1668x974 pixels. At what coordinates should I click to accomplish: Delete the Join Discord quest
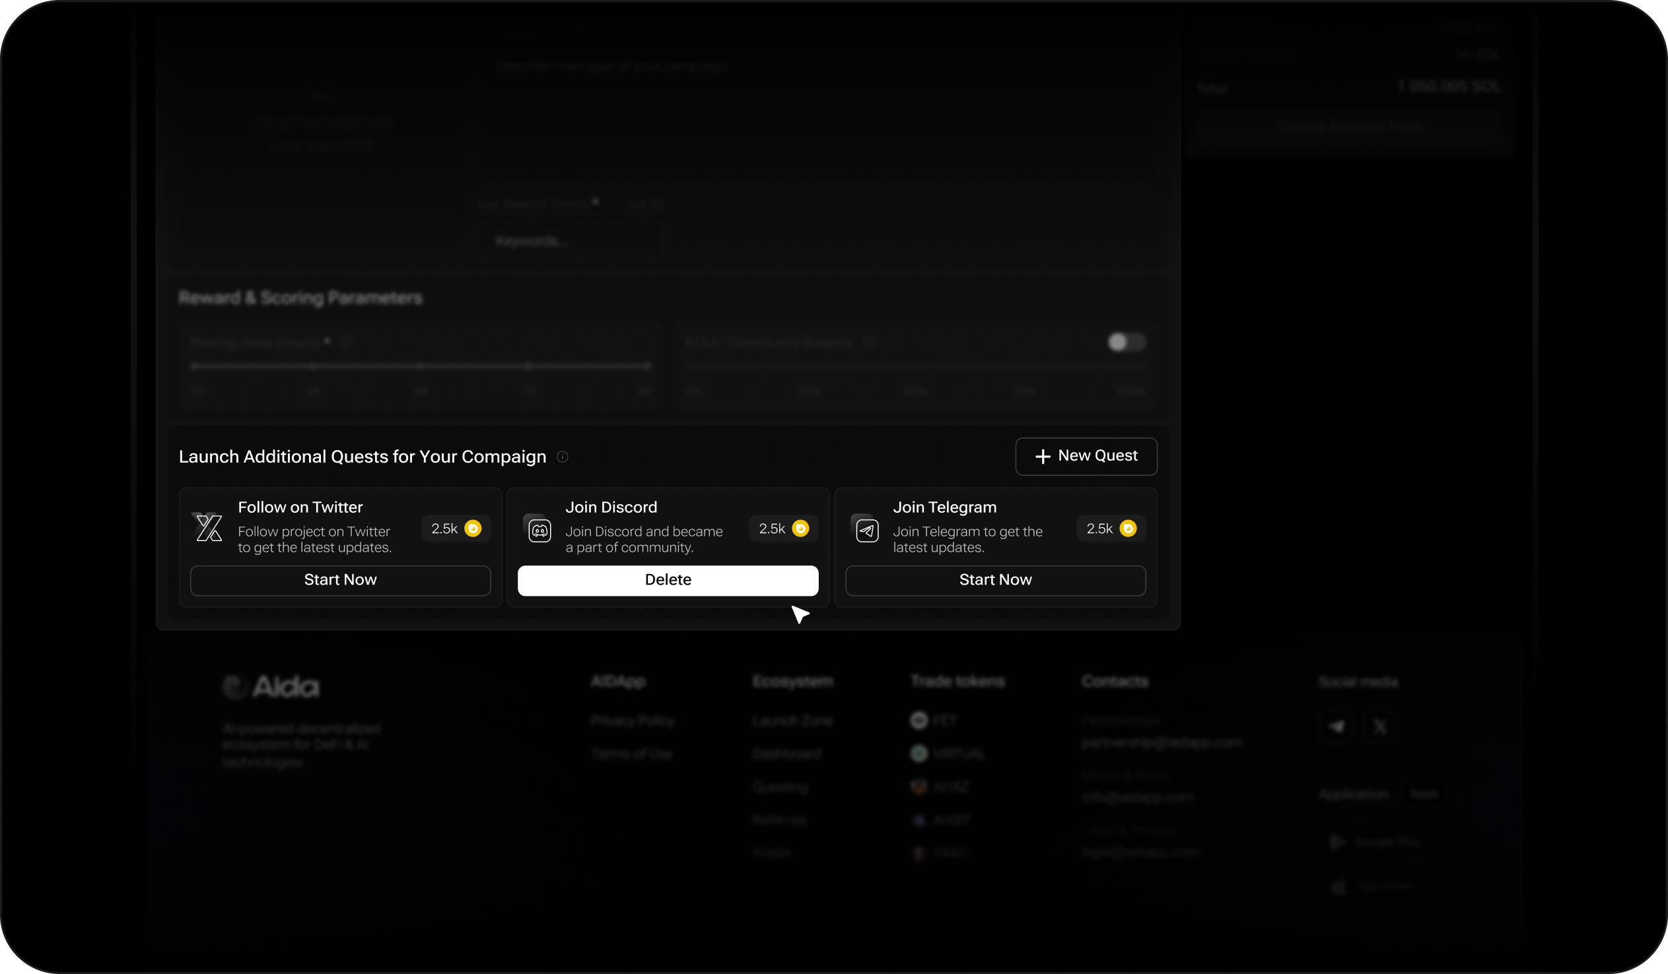tap(667, 579)
